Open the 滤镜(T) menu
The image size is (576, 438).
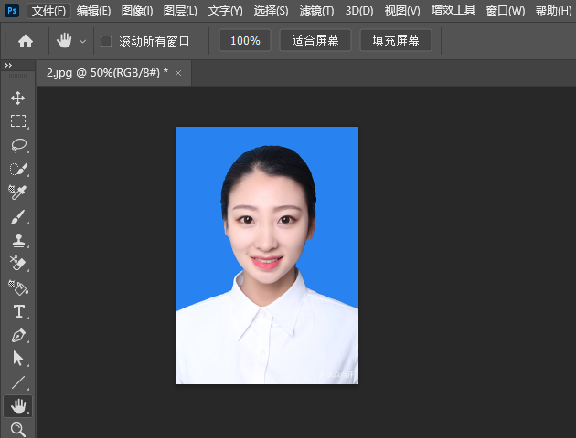point(316,11)
